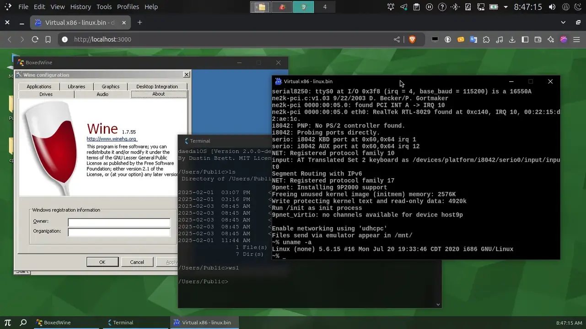586x329 pixels.
Task: Click Cancel in Wine configuration
Action: tap(137, 262)
